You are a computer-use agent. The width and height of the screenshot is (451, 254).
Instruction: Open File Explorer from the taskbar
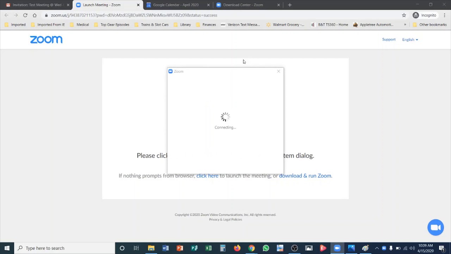[x=151, y=248]
